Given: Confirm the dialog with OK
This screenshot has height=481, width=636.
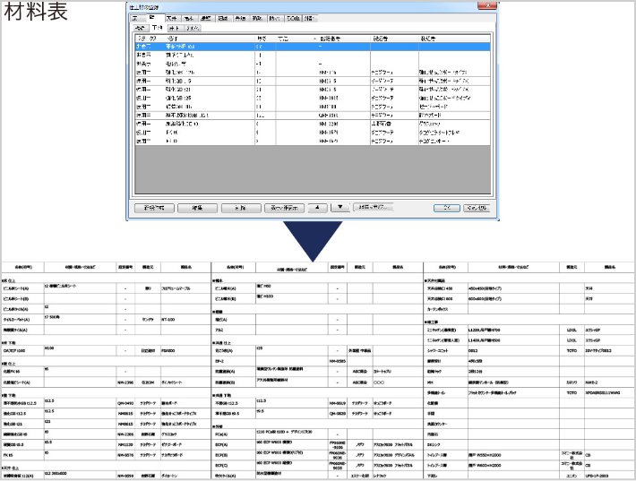Looking at the screenshot, I should [x=447, y=208].
